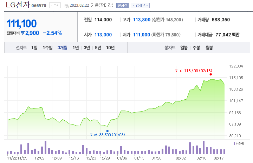Click the current price 111,100
This screenshot has height=163, width=253.
22,23
